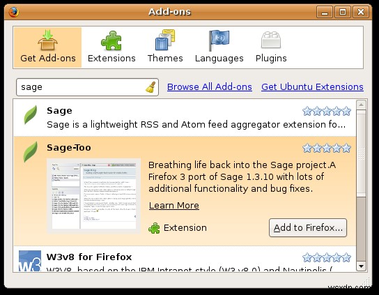This screenshot has width=379, height=295.
Task: Click the Sage-Too leaf icon
Action: tap(31, 151)
